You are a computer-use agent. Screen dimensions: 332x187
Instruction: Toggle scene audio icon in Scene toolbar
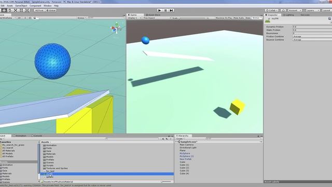(30, 18)
